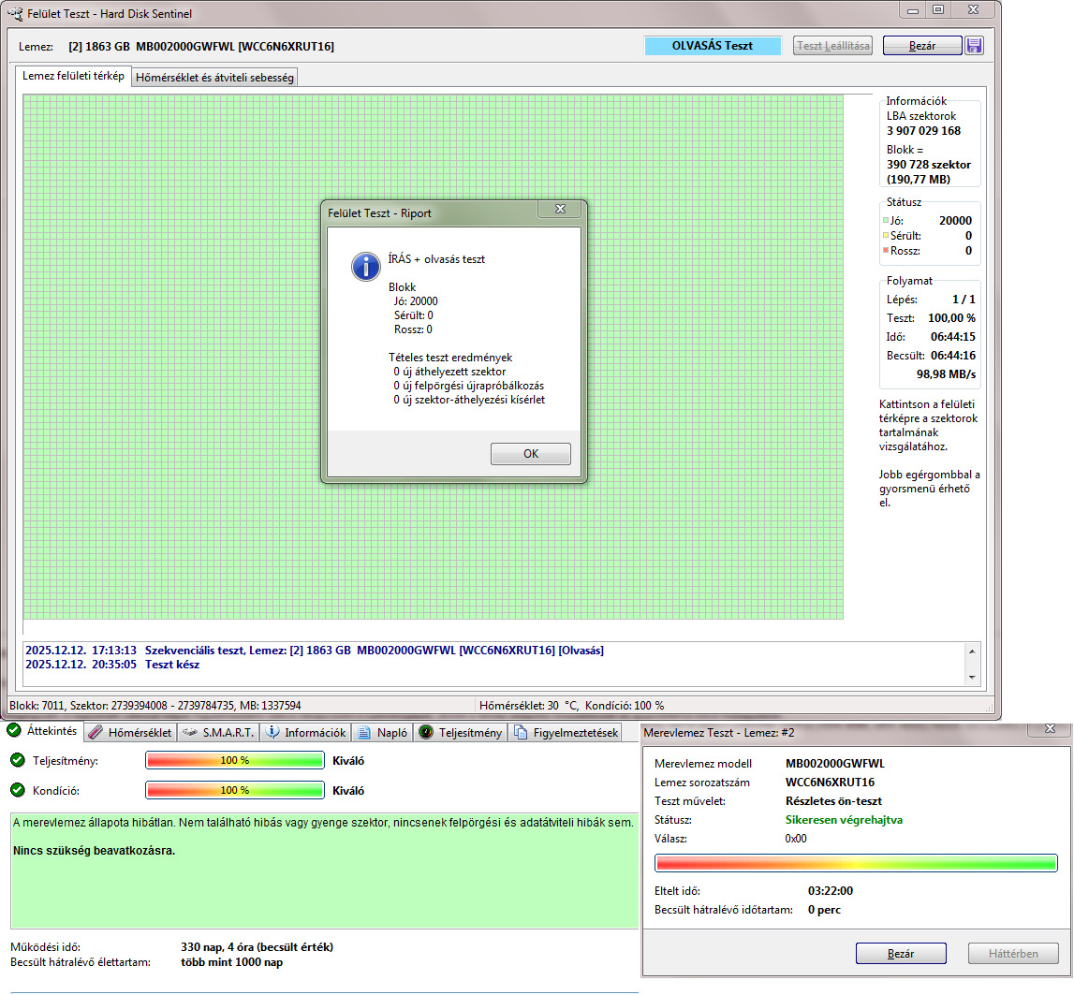Click the blue information icon in the report dialog
1074x995 pixels.
(366, 267)
